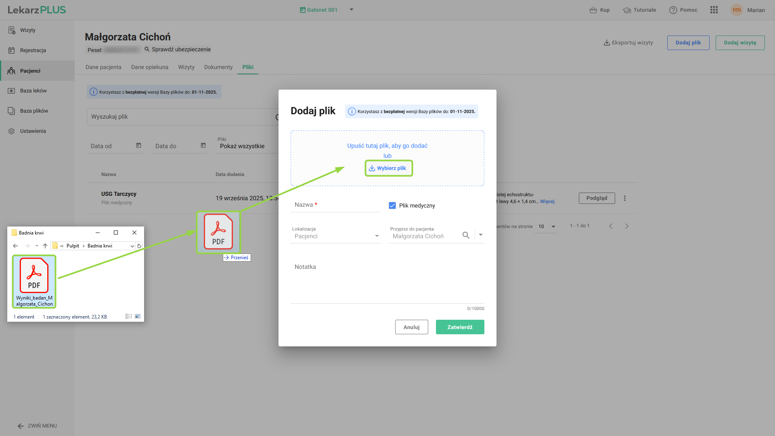Viewport: 775px width, 436px height.
Task: Open three-dot menu for USG Tarczycy
Action: (x=624, y=198)
